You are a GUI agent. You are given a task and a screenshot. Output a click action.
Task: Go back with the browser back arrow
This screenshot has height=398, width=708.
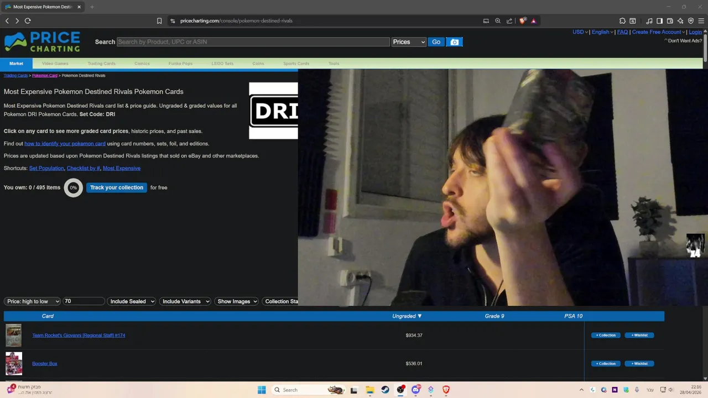point(7,21)
